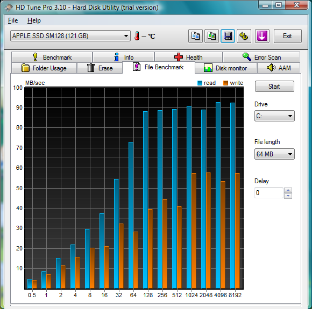Click the floppy disk save screenshot icon
Viewport: 312px width, 309px height.
point(228,36)
